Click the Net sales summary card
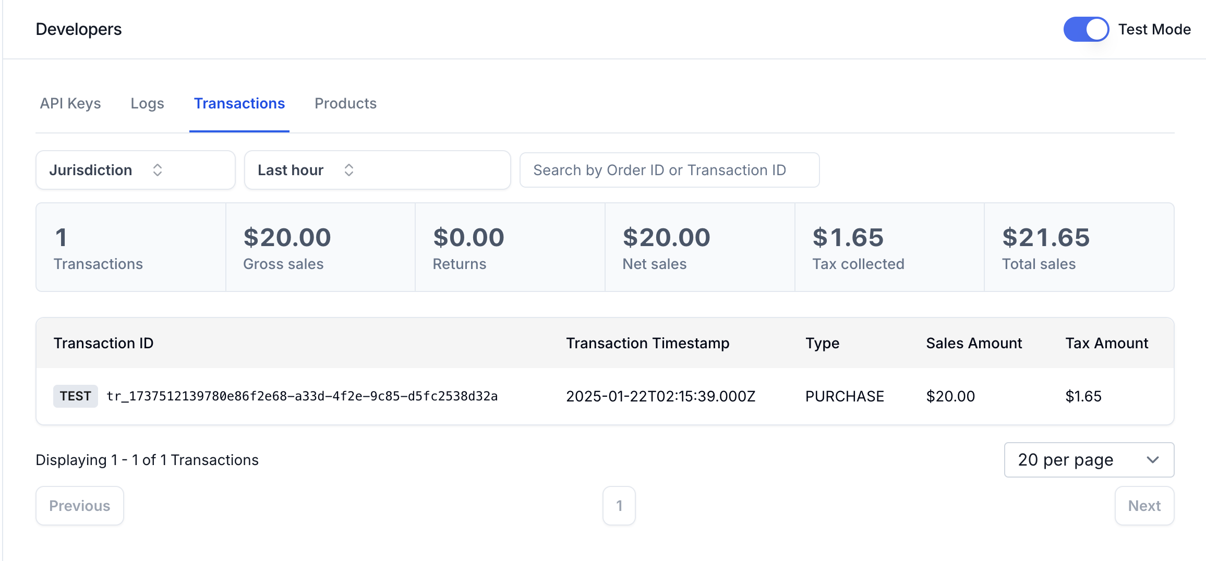1206x561 pixels. click(700, 247)
